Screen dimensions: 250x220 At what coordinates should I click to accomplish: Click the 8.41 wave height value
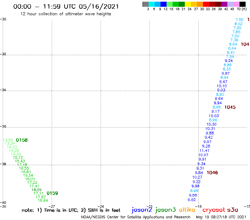tap(231, 52)
